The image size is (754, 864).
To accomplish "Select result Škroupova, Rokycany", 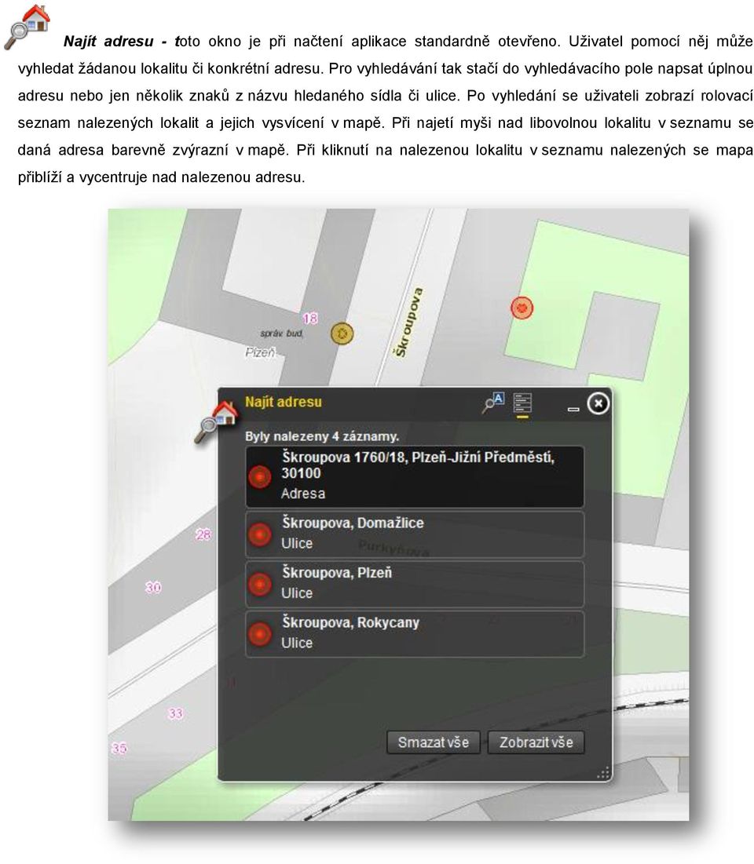I will (x=414, y=633).
